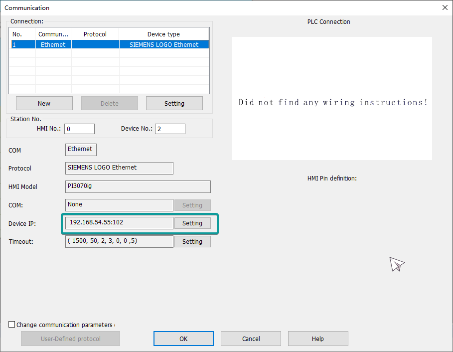Click the Device No. input field

click(170, 129)
